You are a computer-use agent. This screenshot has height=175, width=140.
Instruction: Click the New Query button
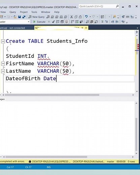36,17
